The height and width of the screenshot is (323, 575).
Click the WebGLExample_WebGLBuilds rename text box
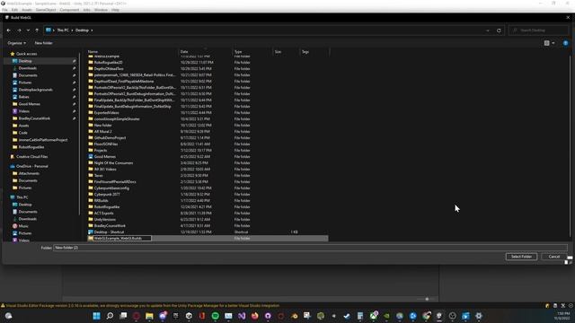(122, 239)
